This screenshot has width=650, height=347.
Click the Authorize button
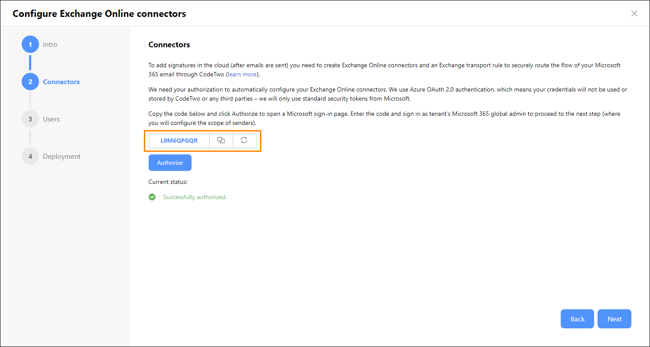pyautogui.click(x=170, y=163)
